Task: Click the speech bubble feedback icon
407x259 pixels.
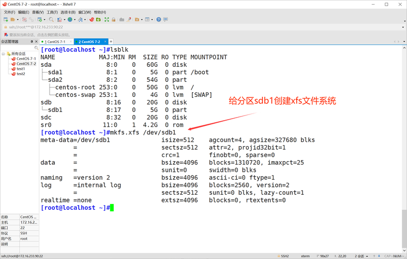Action: point(165,20)
